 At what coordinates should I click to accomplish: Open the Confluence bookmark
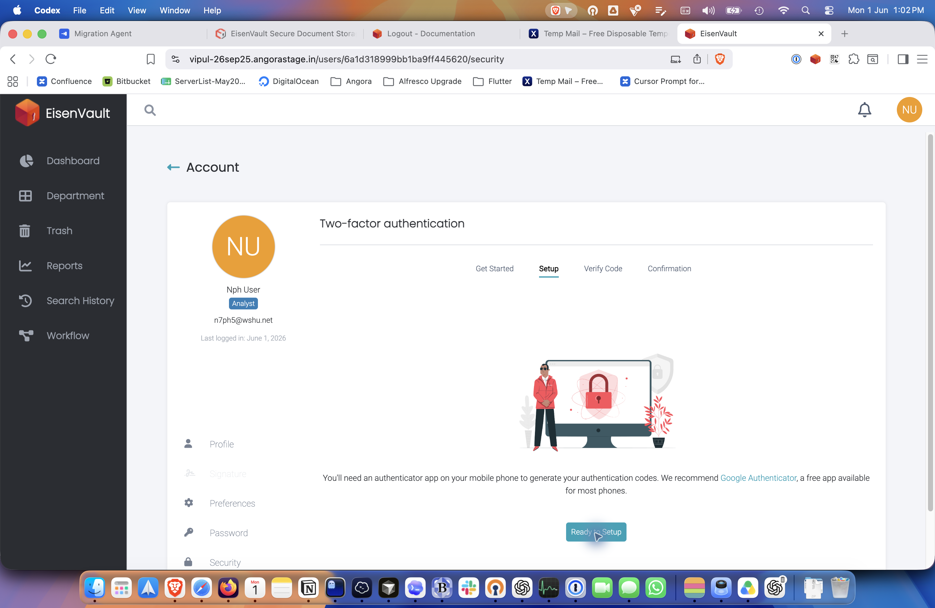pyautogui.click(x=64, y=81)
